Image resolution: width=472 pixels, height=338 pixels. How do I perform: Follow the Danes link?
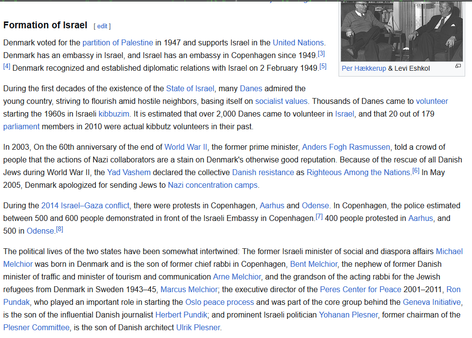(x=251, y=89)
